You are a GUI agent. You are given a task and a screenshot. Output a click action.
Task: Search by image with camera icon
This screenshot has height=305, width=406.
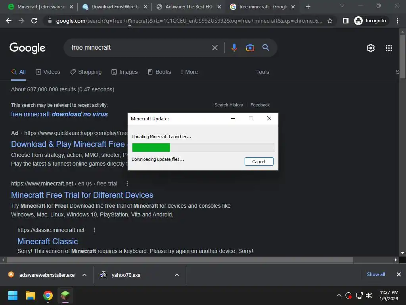tap(250, 48)
